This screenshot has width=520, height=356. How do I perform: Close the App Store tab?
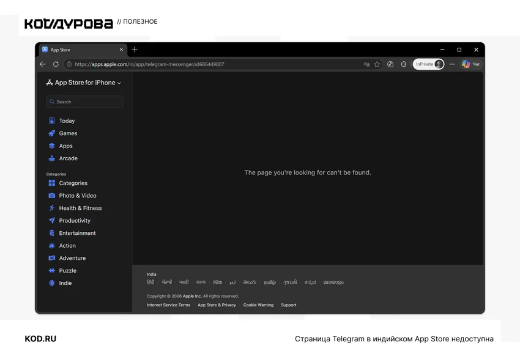[121, 50]
